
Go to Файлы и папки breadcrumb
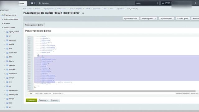[62, 9]
